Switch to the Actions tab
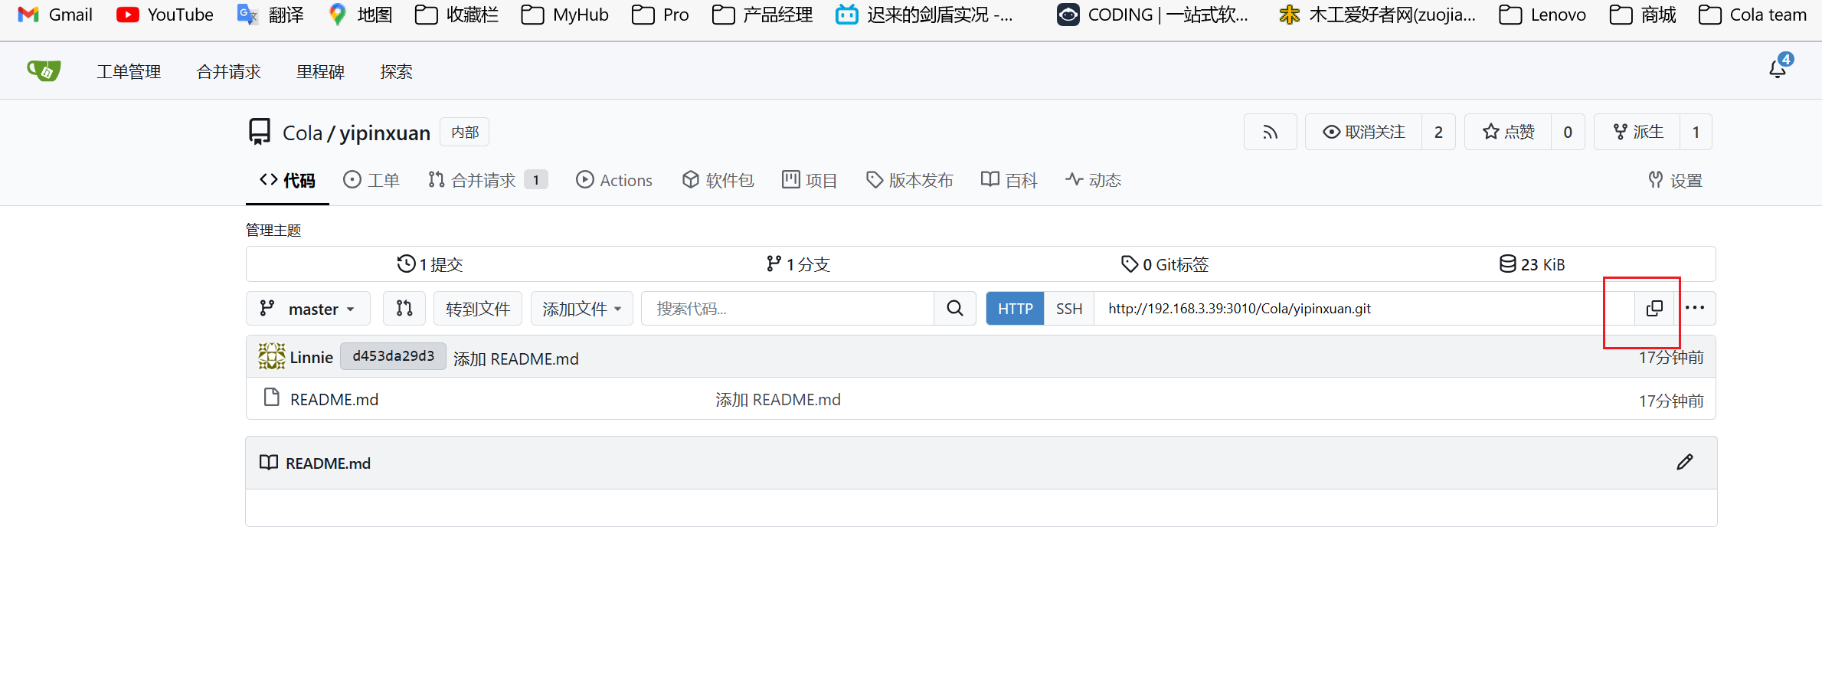Viewport: 1822px width, 681px height. pyautogui.click(x=614, y=180)
